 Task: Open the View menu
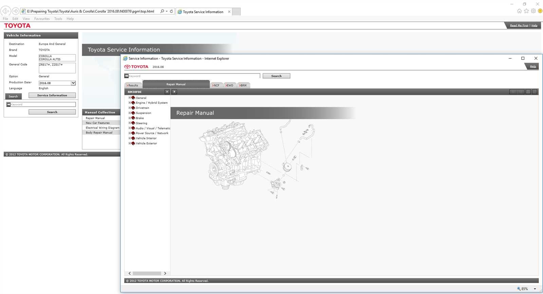point(26,19)
